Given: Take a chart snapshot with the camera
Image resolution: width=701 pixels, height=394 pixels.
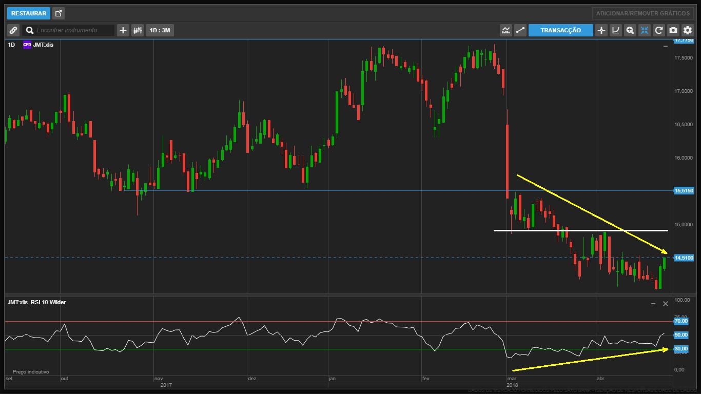Looking at the screenshot, I should [x=673, y=30].
